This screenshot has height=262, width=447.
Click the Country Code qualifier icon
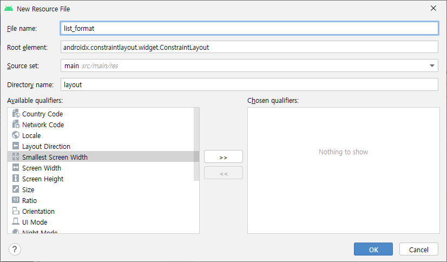[16, 114]
